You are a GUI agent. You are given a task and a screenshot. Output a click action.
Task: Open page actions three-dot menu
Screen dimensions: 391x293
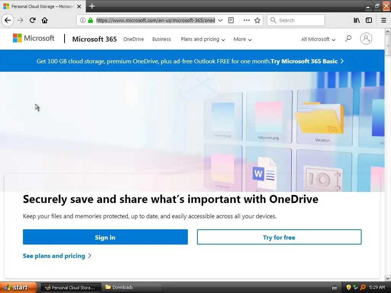click(246, 20)
